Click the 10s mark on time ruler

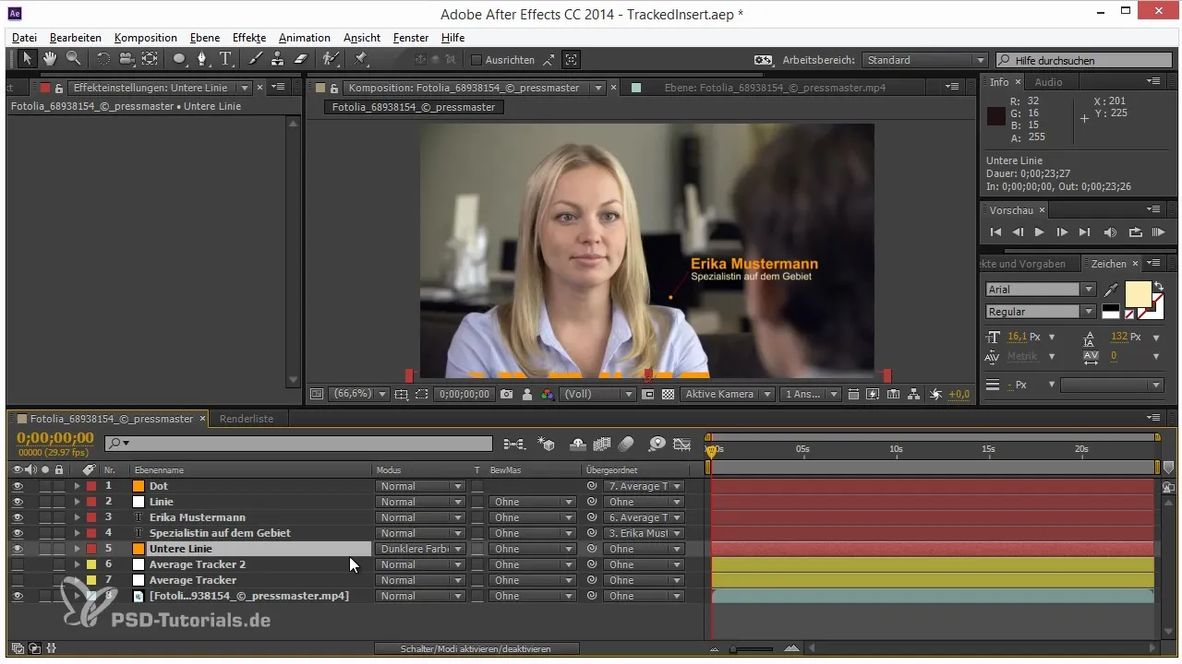(896, 449)
